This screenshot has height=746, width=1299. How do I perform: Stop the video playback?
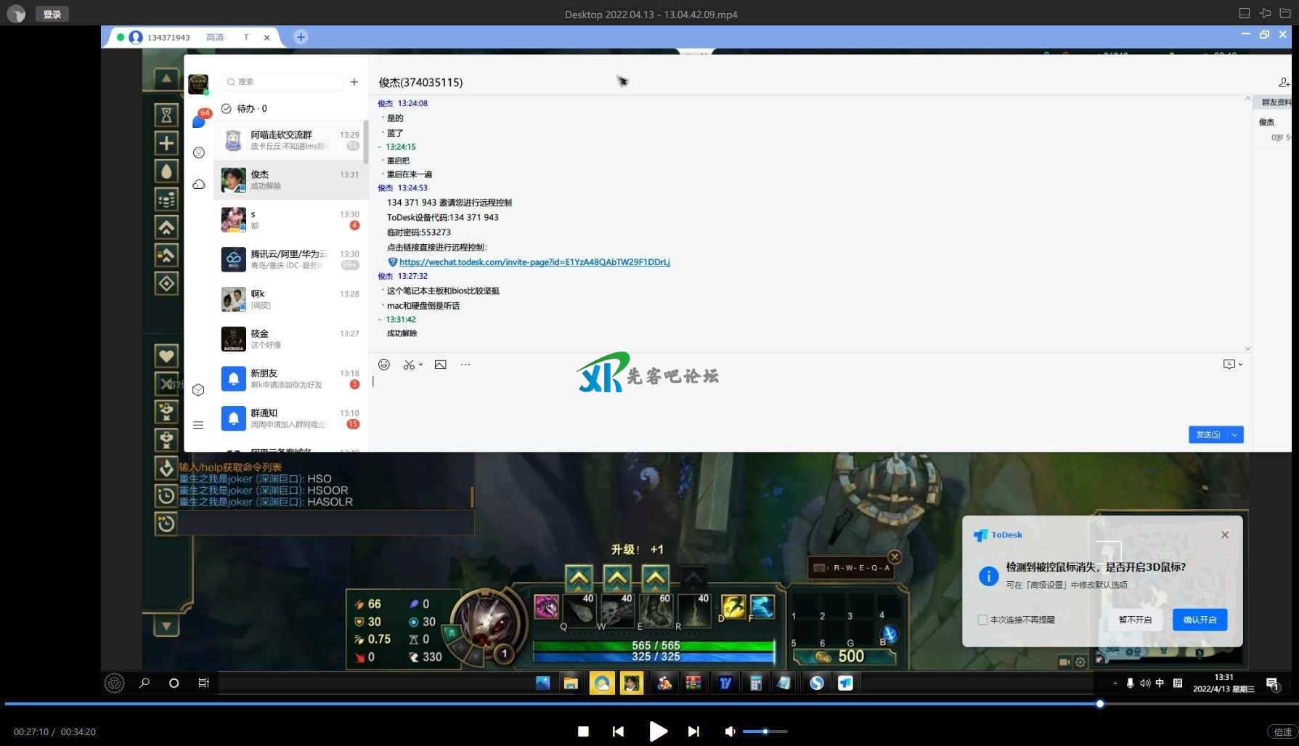[x=583, y=731]
